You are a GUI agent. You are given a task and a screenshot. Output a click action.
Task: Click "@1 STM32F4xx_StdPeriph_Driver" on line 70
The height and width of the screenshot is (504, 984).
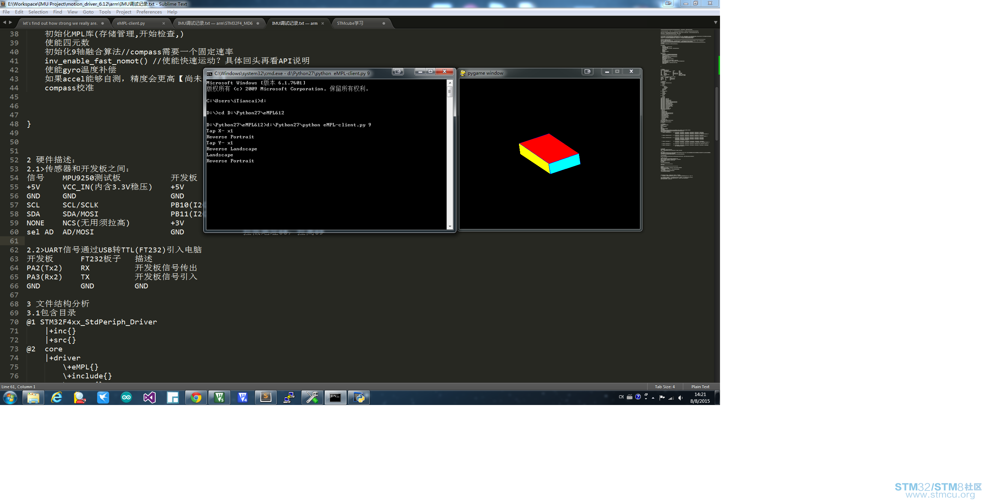91,322
